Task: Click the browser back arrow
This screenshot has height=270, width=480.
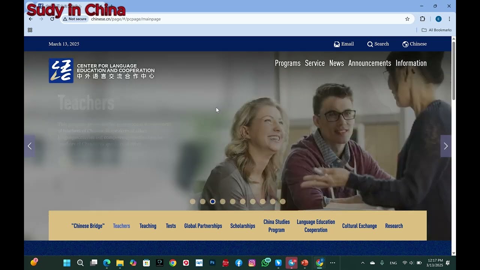Action: coord(31,19)
